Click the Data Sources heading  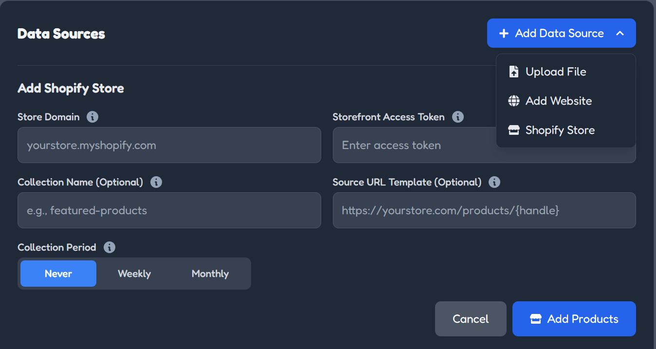[61, 34]
